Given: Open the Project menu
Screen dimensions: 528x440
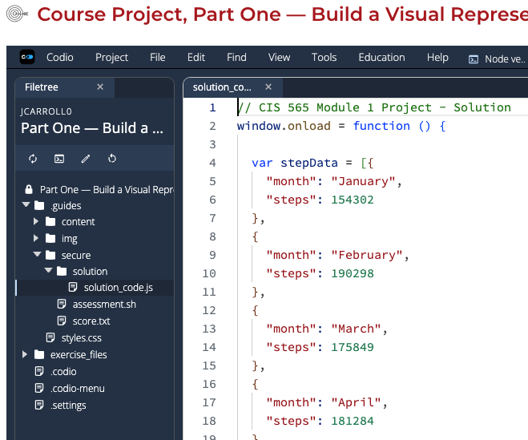Looking at the screenshot, I should click(111, 58).
